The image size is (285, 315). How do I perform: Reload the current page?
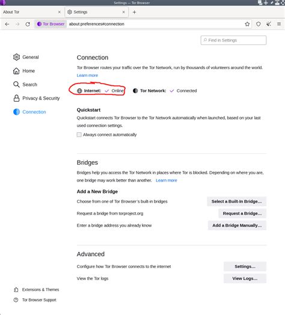point(28,24)
